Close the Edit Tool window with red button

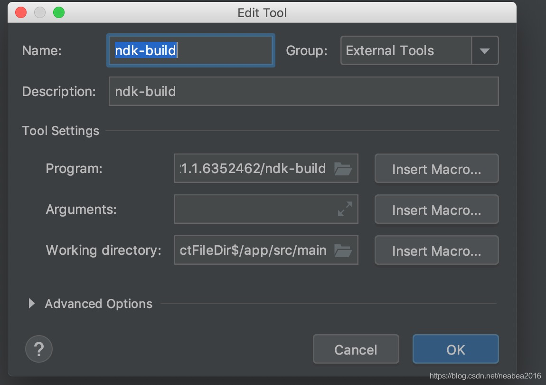point(21,12)
